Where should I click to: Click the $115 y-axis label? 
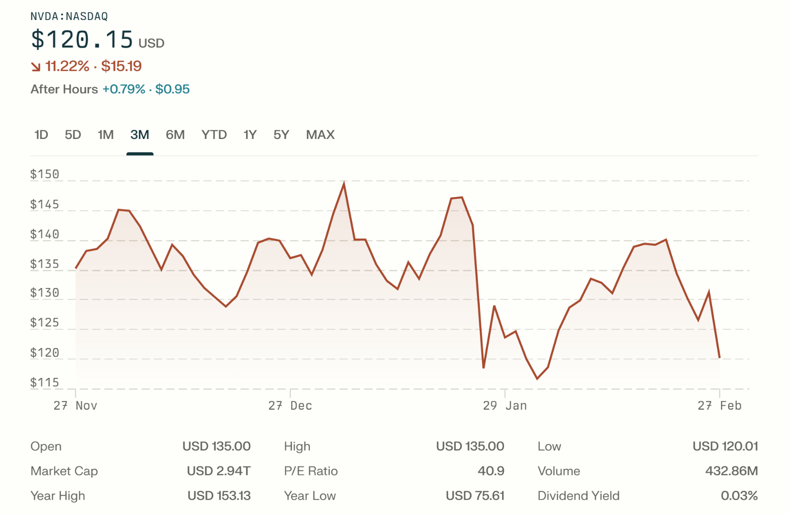click(x=45, y=383)
